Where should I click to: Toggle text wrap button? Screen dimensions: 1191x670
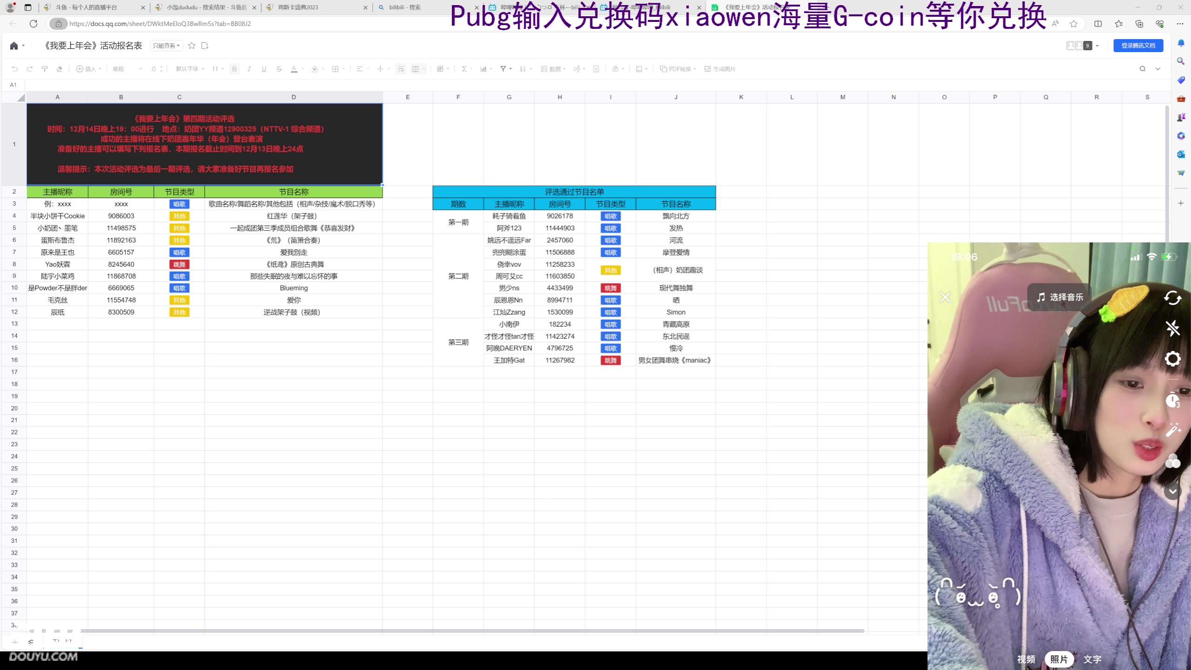point(401,69)
